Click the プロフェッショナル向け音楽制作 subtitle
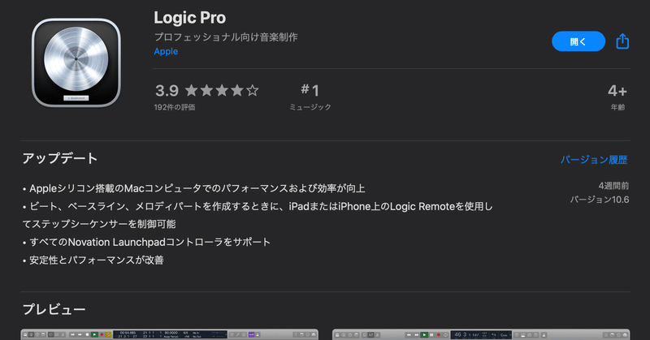 226,37
